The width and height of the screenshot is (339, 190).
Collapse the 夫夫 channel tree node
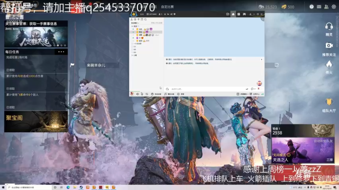[x=132, y=26]
